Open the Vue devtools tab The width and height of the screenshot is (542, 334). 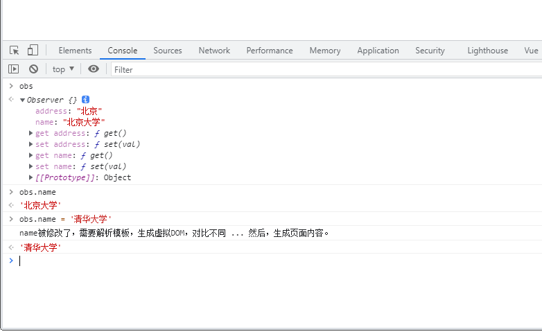tap(531, 51)
